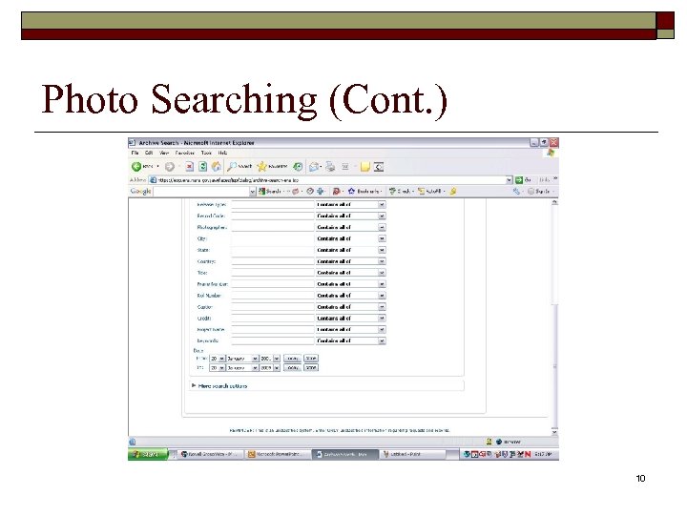The width and height of the screenshot is (687, 515).
Task: Open Roll Number match dropdown
Action: 350,296
